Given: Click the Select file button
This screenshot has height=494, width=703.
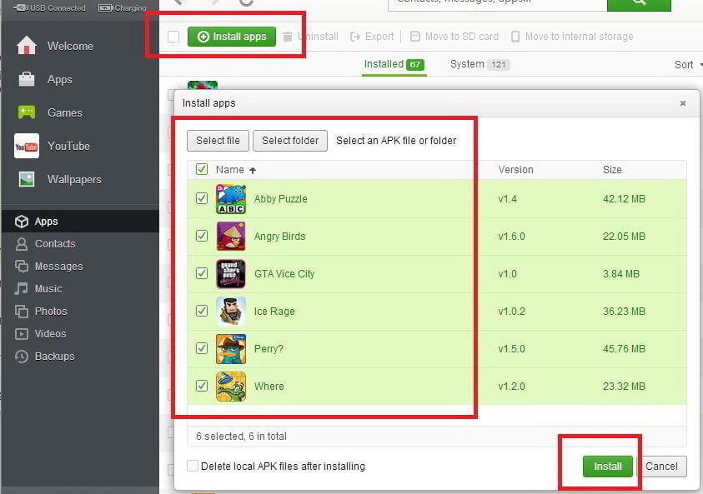Looking at the screenshot, I should pyautogui.click(x=218, y=141).
